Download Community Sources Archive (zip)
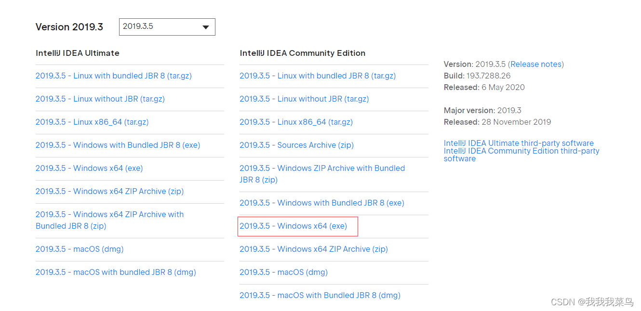The height and width of the screenshot is (311, 641). click(x=296, y=145)
